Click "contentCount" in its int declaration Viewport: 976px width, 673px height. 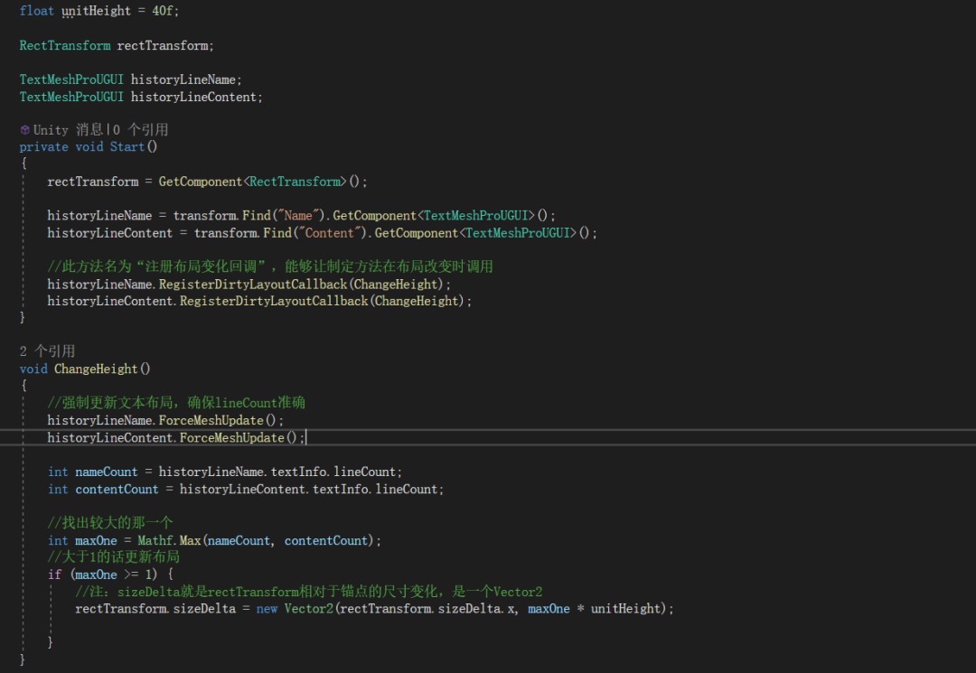tap(117, 490)
